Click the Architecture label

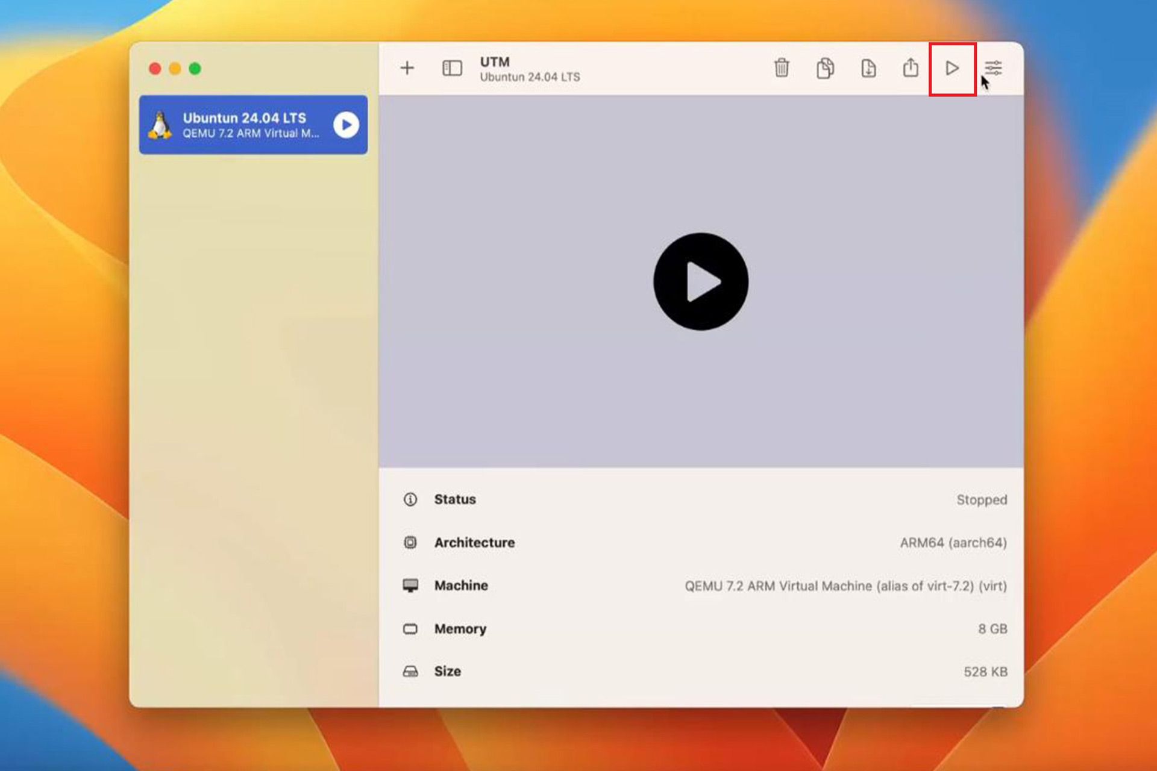tap(474, 543)
